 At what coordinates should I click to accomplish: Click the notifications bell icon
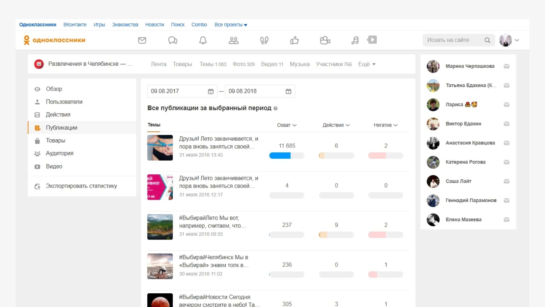pyautogui.click(x=203, y=40)
